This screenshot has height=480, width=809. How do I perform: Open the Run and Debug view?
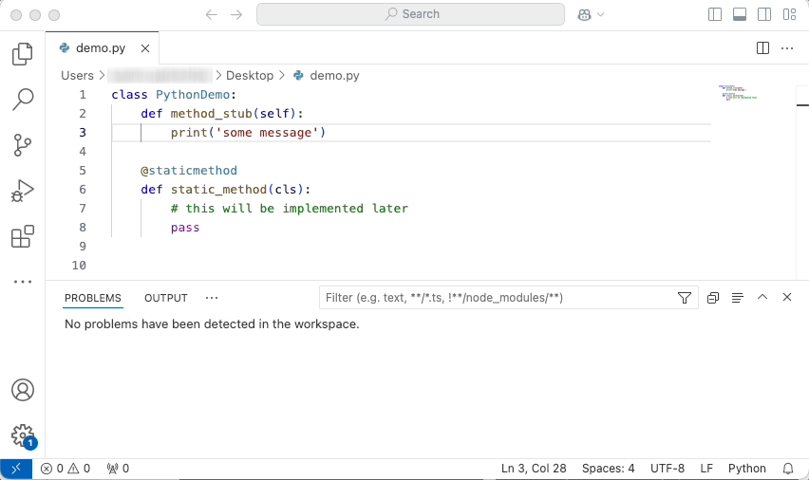coord(23,191)
